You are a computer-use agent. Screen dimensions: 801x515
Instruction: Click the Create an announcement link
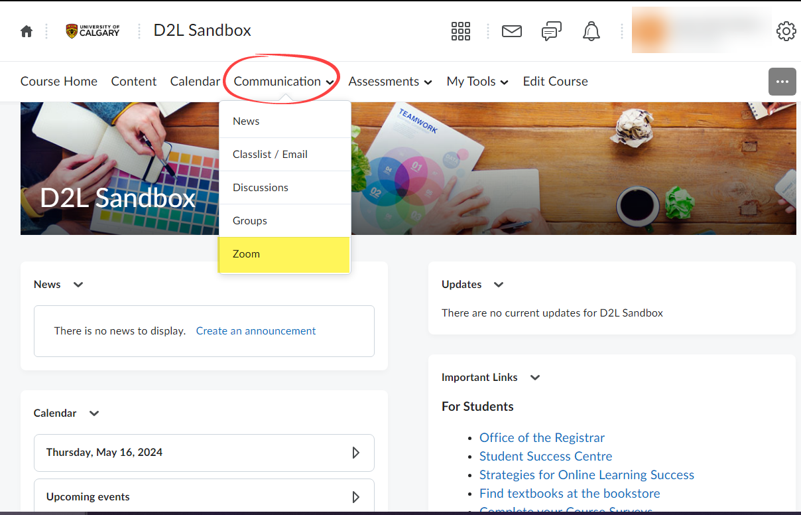pos(256,331)
